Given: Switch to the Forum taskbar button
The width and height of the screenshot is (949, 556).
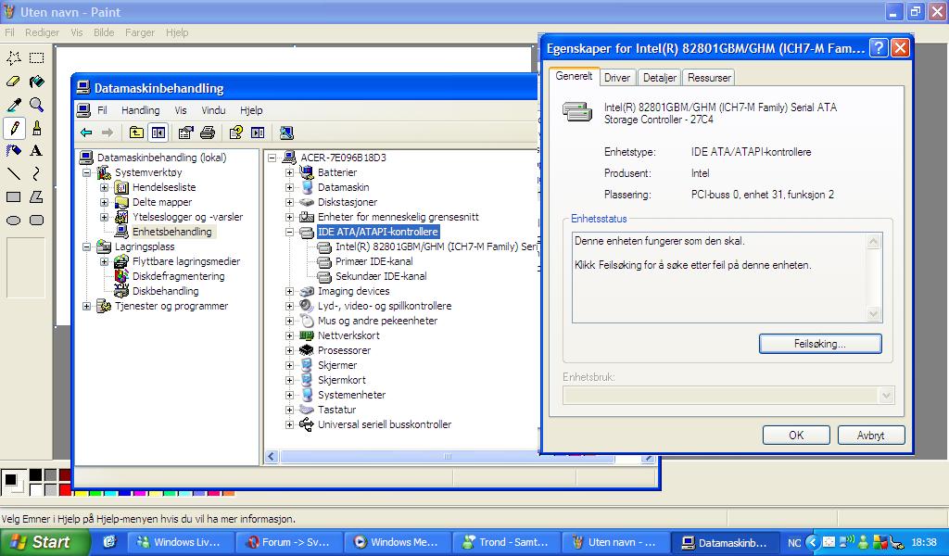Looking at the screenshot, I should click(289, 542).
